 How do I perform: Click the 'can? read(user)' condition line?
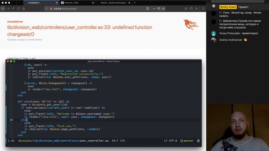click(x=63, y=108)
